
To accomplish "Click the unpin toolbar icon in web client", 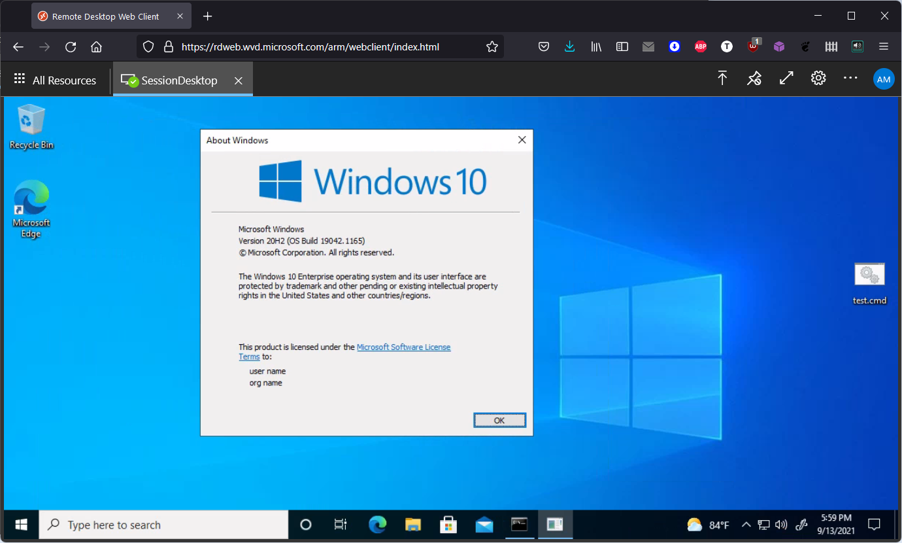I will tap(754, 79).
